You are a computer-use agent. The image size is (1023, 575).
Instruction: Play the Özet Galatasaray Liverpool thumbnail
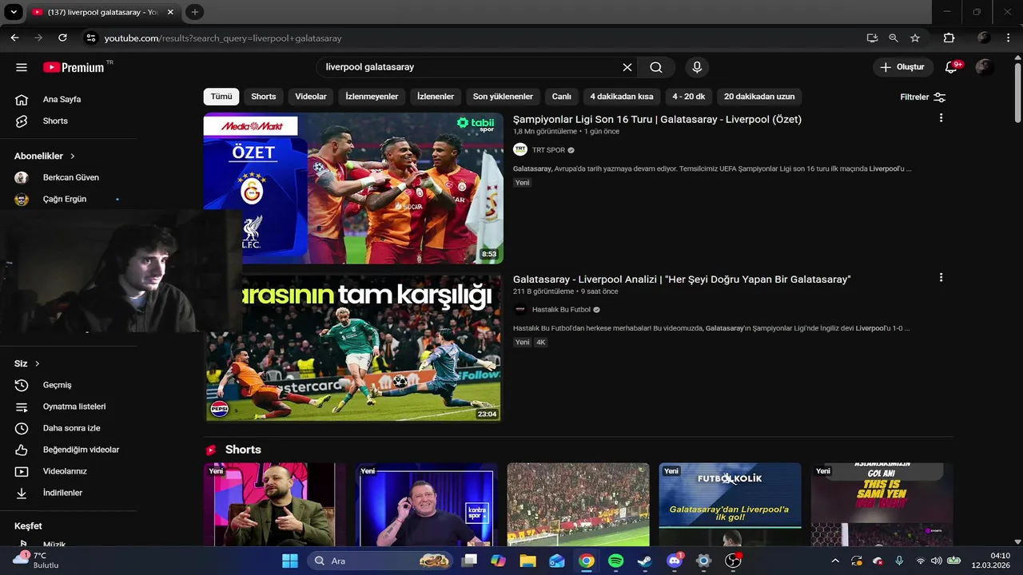click(353, 188)
